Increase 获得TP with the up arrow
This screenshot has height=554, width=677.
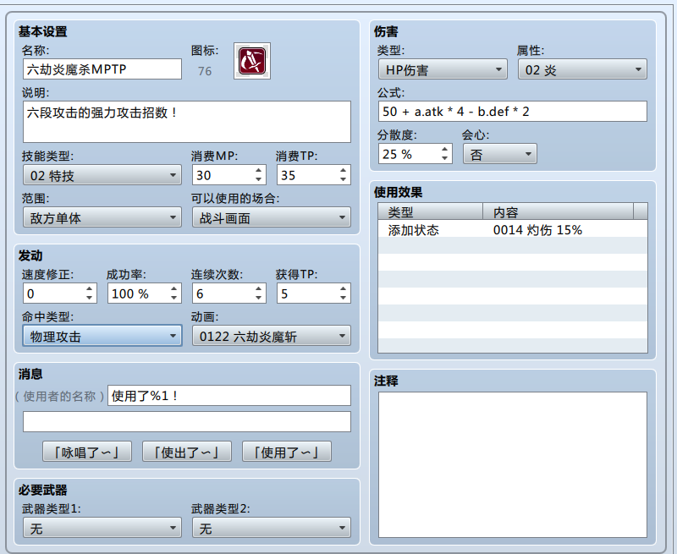[x=343, y=288]
